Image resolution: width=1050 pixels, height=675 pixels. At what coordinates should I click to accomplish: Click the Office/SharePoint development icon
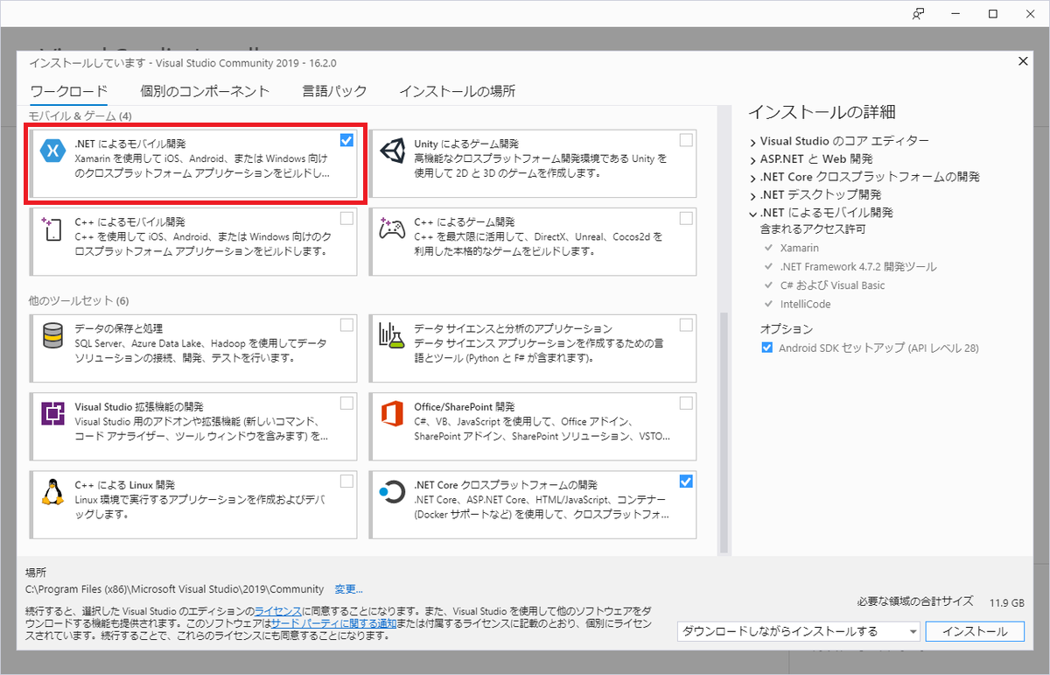[392, 413]
